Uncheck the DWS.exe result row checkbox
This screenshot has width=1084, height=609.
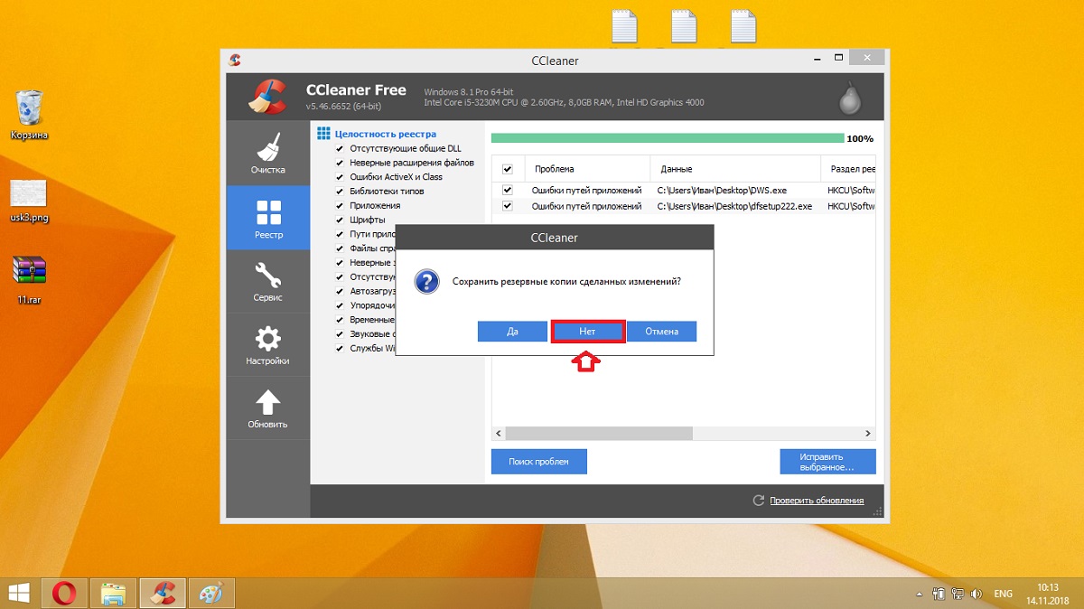tap(507, 191)
